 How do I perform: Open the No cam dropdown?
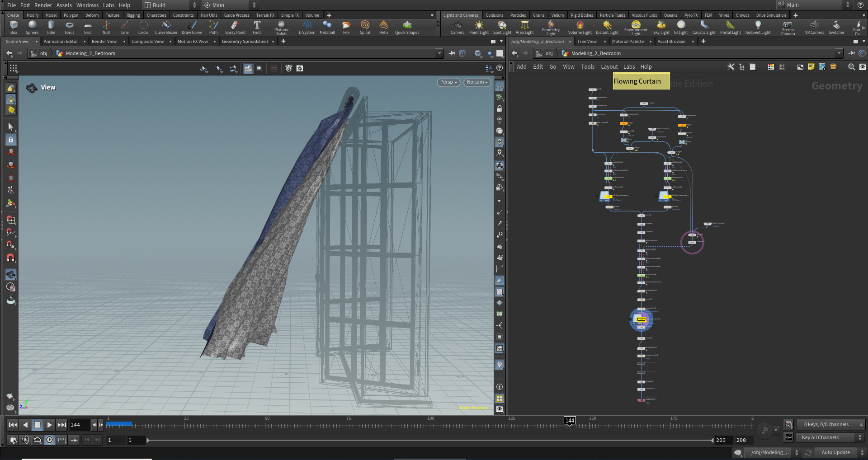[x=476, y=82]
